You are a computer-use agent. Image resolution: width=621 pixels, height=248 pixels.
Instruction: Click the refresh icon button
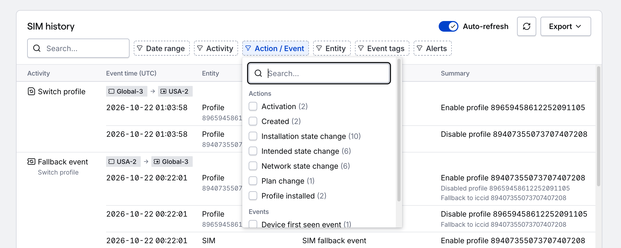(x=526, y=26)
